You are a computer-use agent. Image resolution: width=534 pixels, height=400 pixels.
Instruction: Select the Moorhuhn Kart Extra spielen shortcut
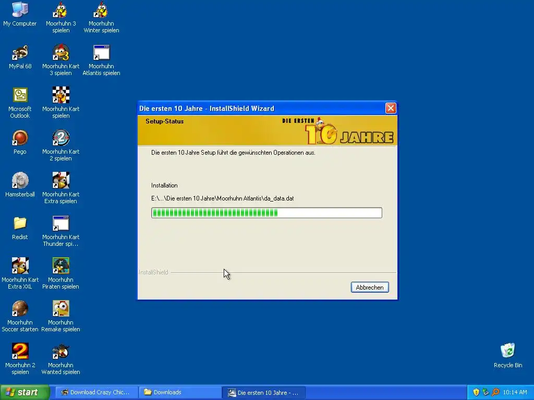pyautogui.click(x=60, y=188)
